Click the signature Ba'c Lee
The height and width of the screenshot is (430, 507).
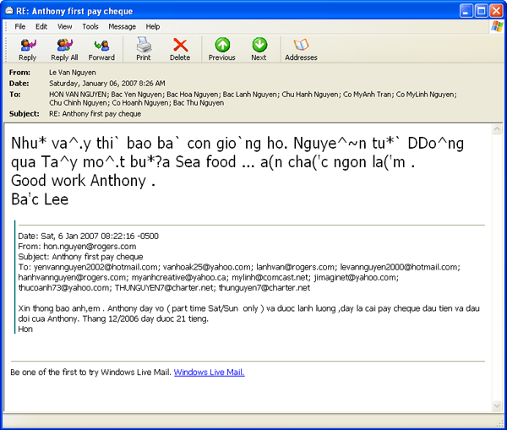(40, 199)
